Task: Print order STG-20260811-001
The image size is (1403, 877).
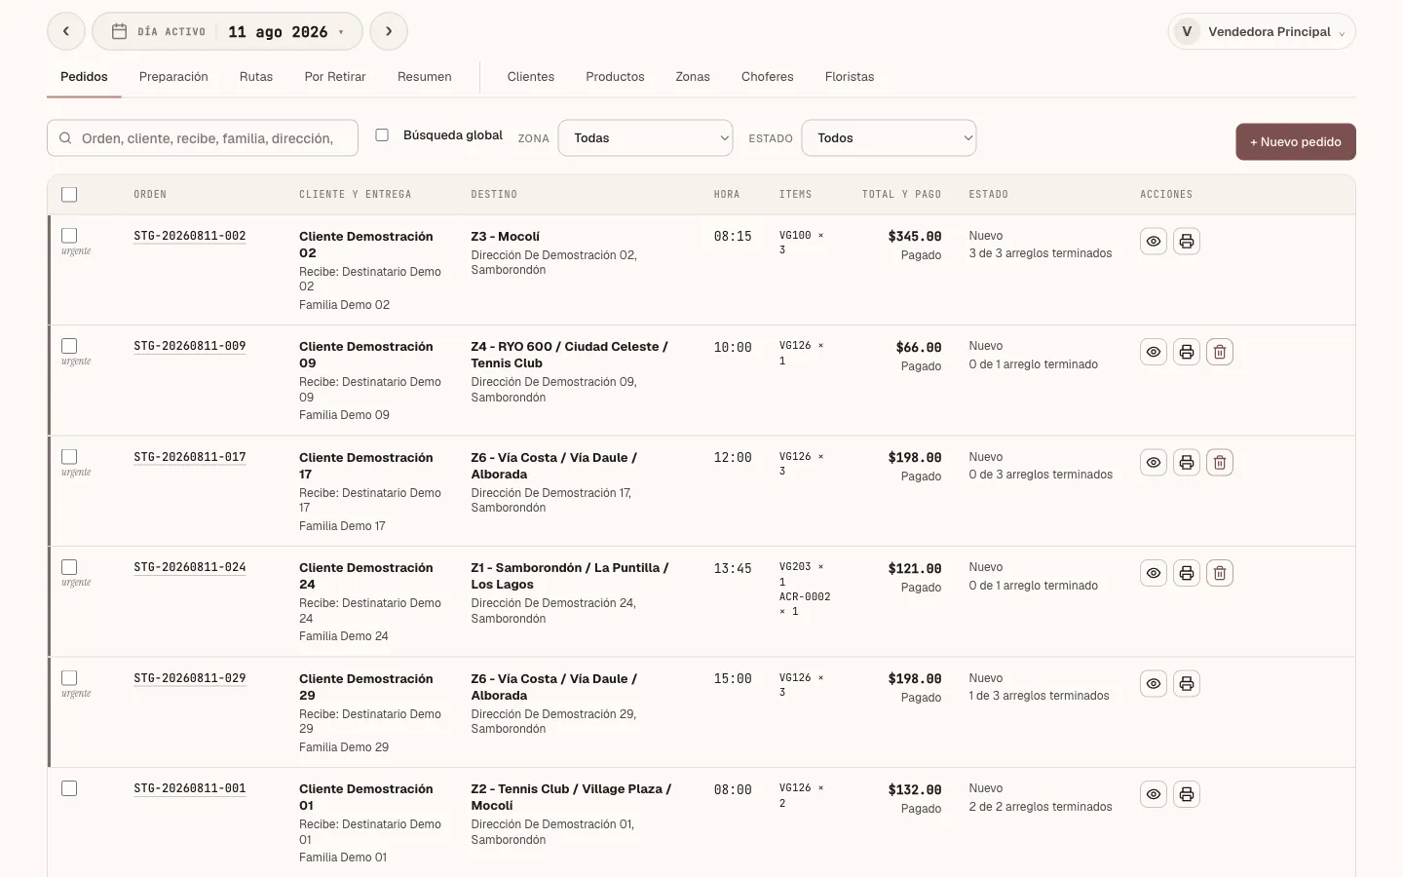Action: pos(1187,794)
